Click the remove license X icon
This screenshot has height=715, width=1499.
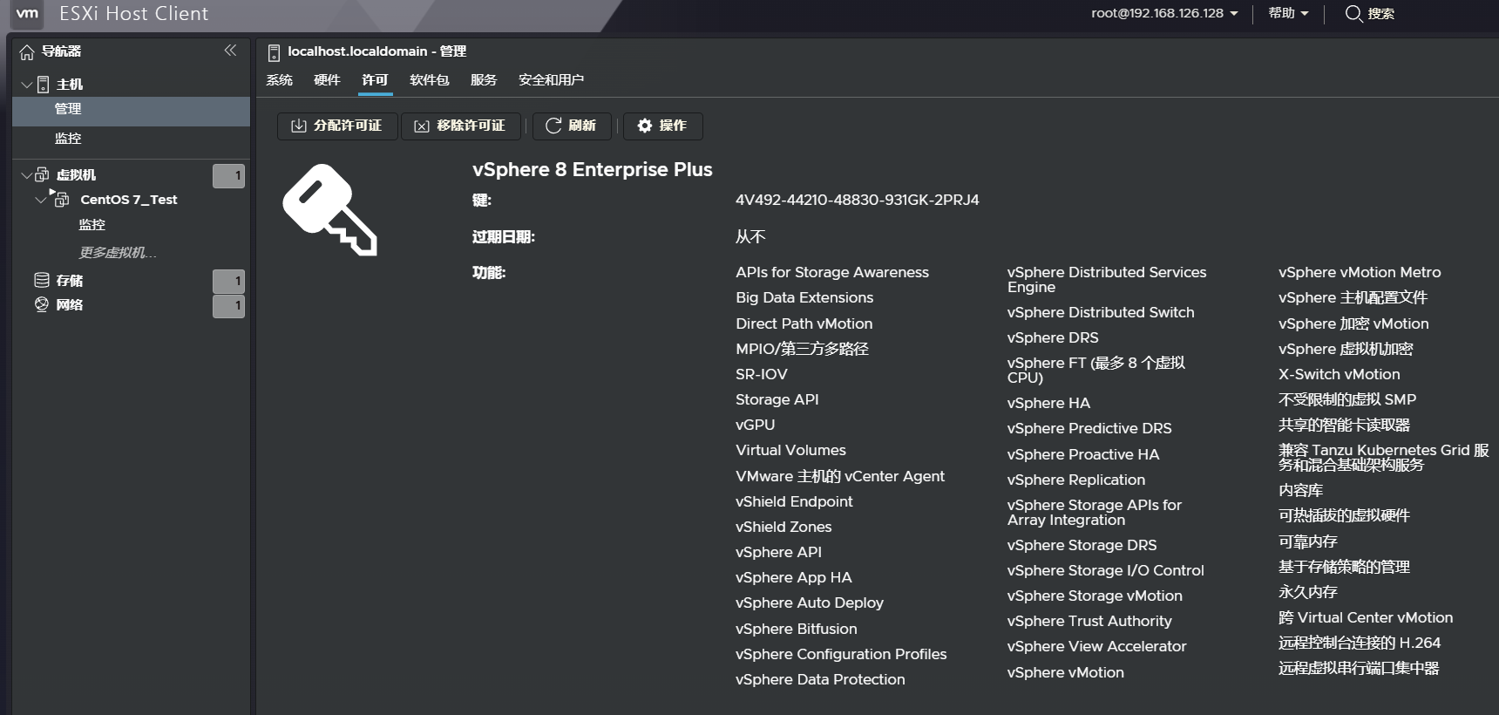pos(422,126)
